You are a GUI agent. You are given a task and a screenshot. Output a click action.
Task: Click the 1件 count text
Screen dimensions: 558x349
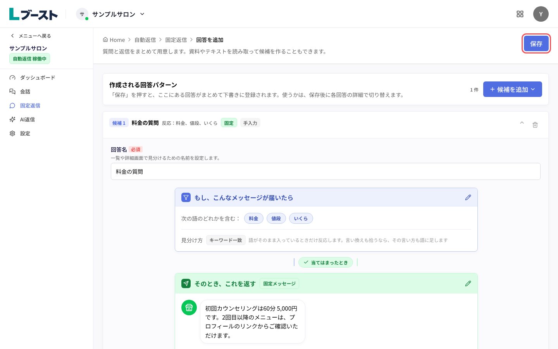click(474, 90)
